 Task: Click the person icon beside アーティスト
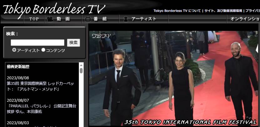126,19
